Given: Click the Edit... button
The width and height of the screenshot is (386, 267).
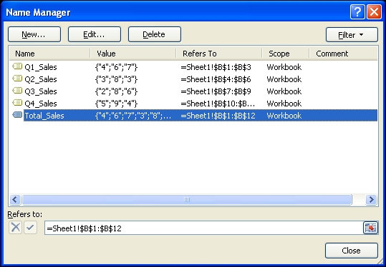Looking at the screenshot, I should pos(95,34).
